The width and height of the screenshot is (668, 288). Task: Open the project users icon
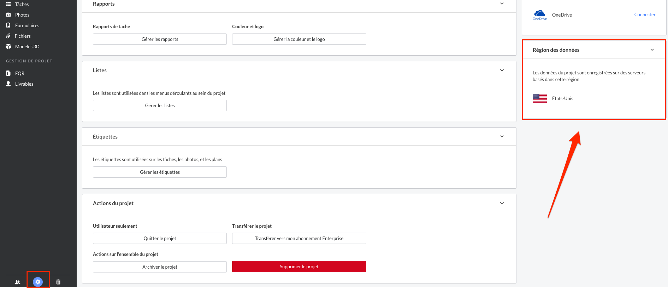click(x=17, y=282)
